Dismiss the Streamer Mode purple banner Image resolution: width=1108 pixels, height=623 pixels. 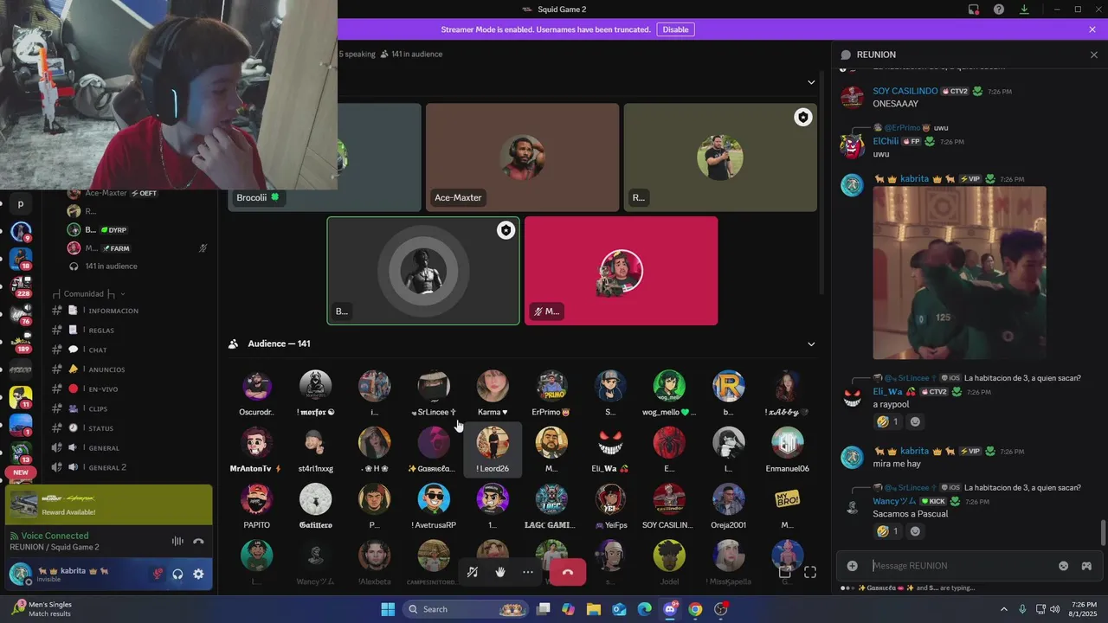tap(1092, 29)
